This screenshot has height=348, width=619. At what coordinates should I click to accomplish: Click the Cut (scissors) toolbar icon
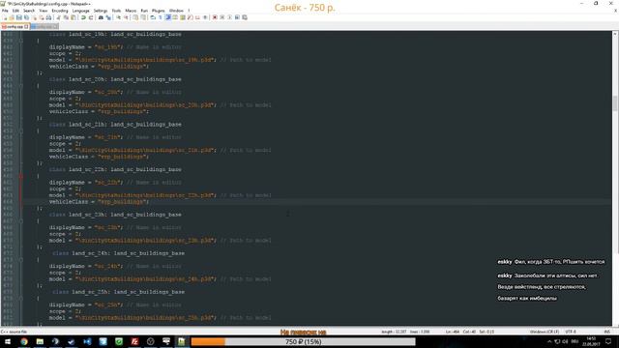pos(58,17)
